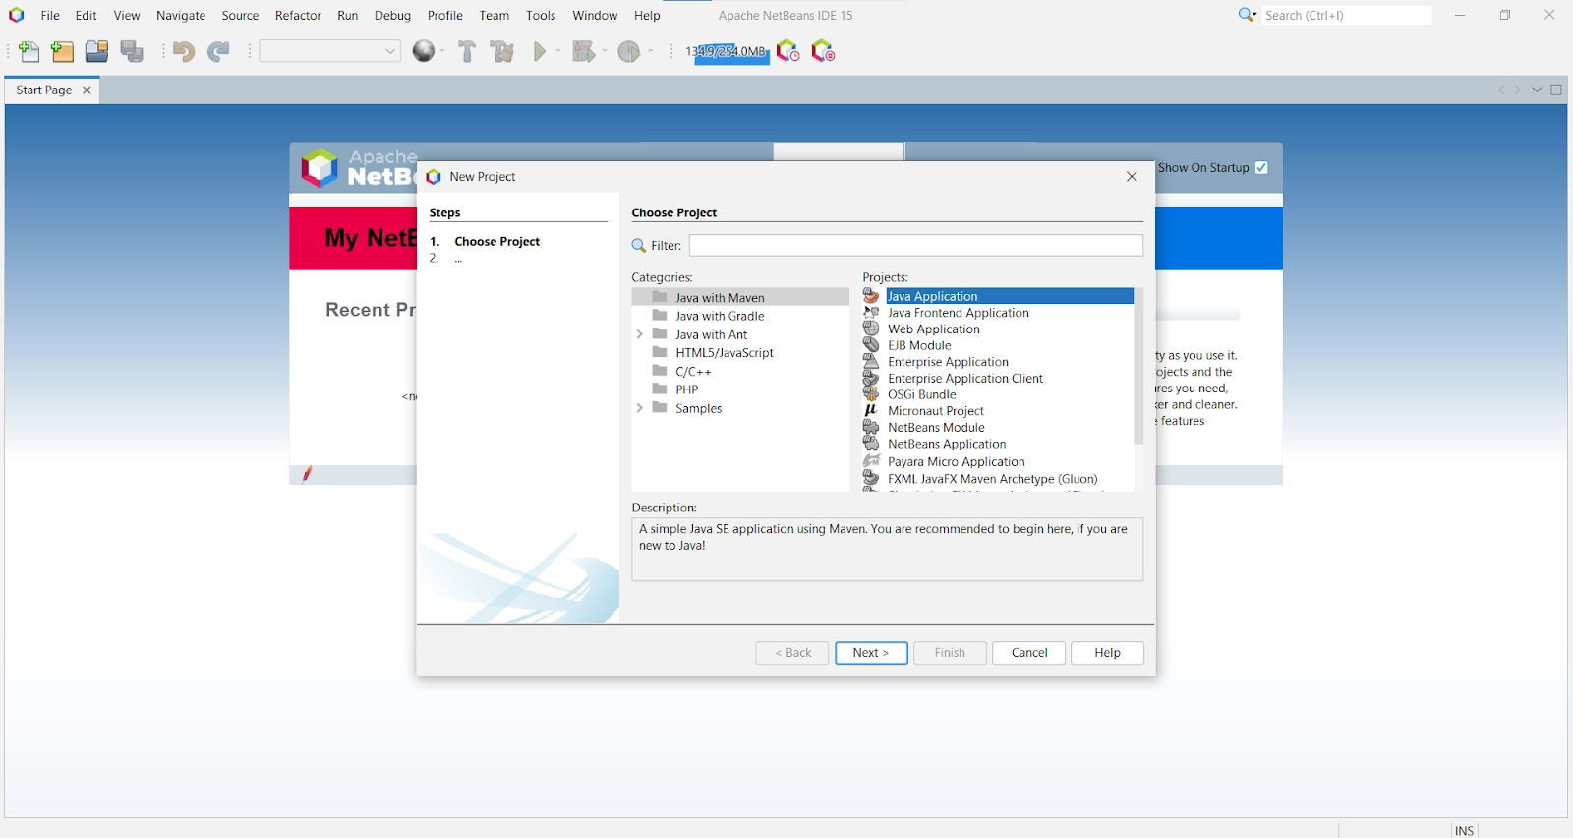This screenshot has height=838, width=1573.
Task: Click the maximize editor window icon
Action: [x=1556, y=90]
